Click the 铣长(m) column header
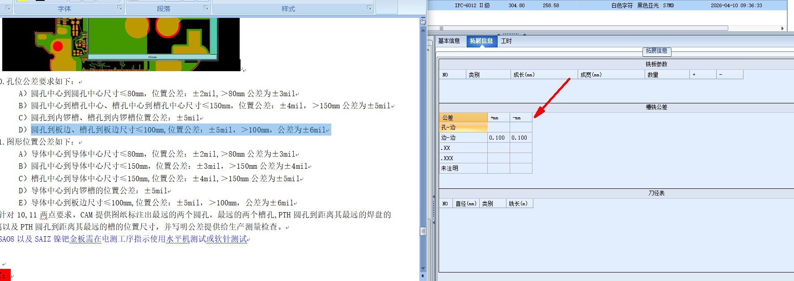 pos(519,204)
